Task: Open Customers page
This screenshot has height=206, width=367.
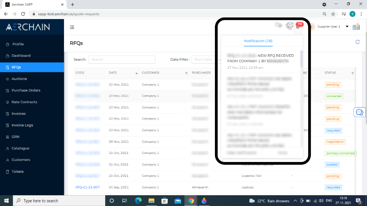Action: pyautogui.click(x=21, y=160)
